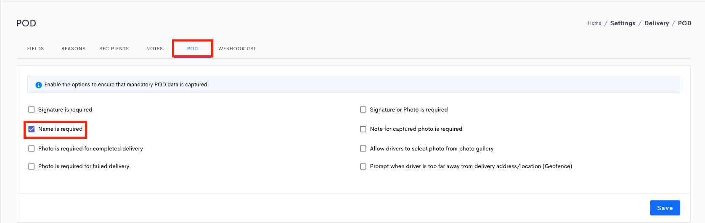This screenshot has height=223, width=705.
Task: Click the POD breadcrumb item
Action: coord(685,23)
